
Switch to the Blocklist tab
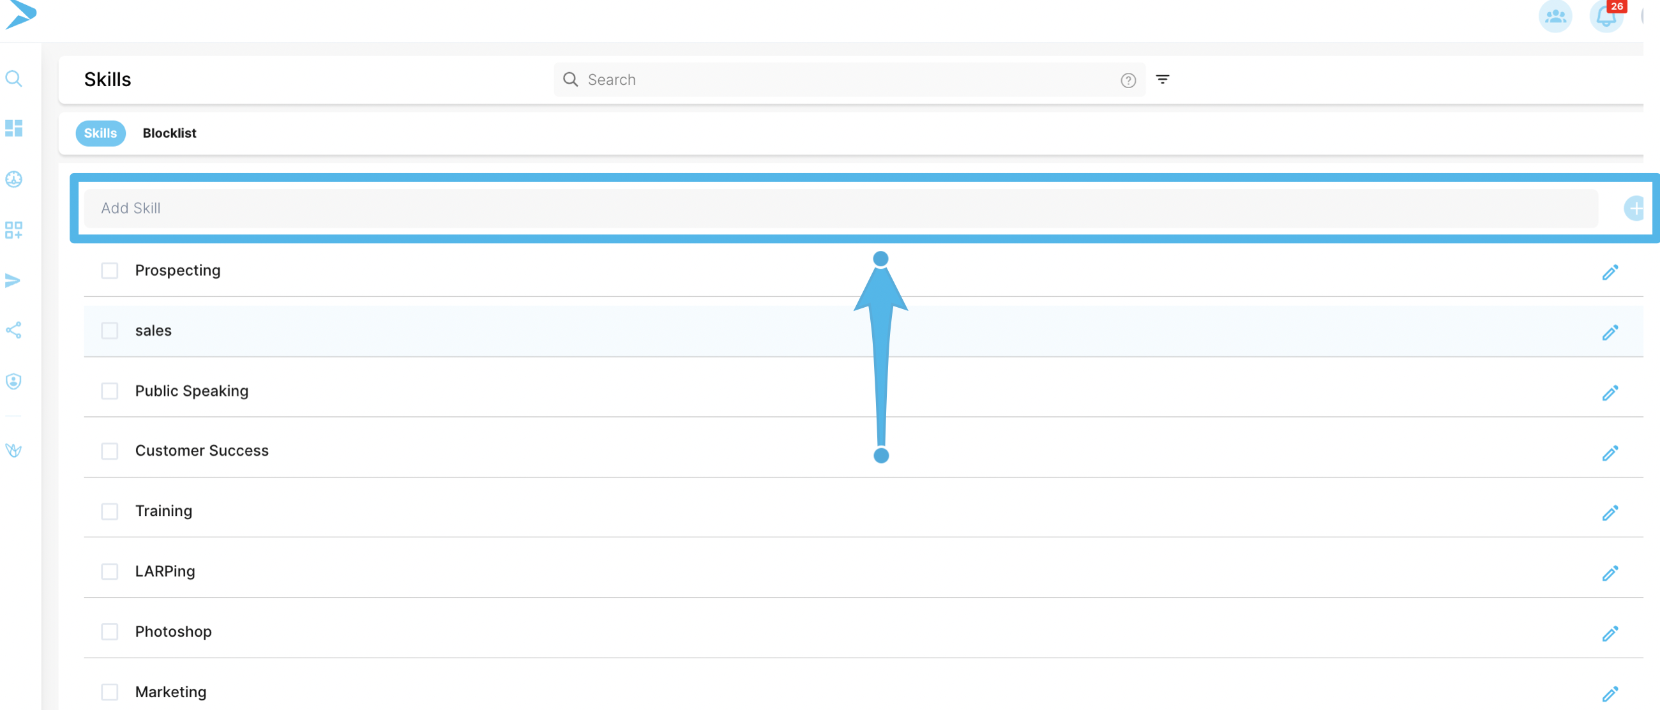[x=169, y=133]
